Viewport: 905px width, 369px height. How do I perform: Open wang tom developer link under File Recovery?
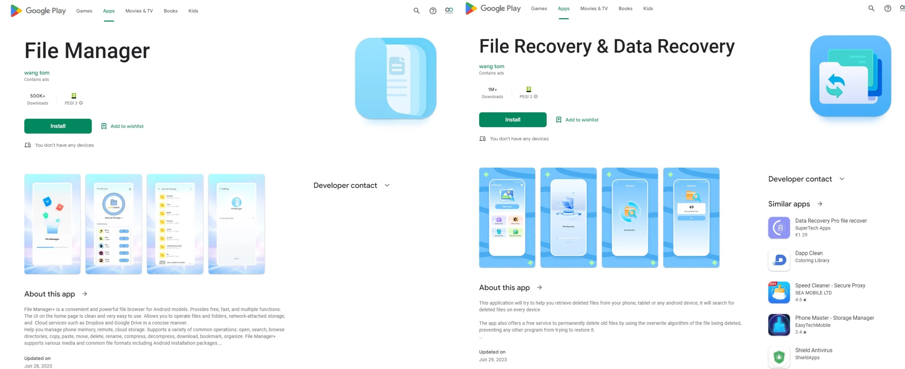[492, 66]
